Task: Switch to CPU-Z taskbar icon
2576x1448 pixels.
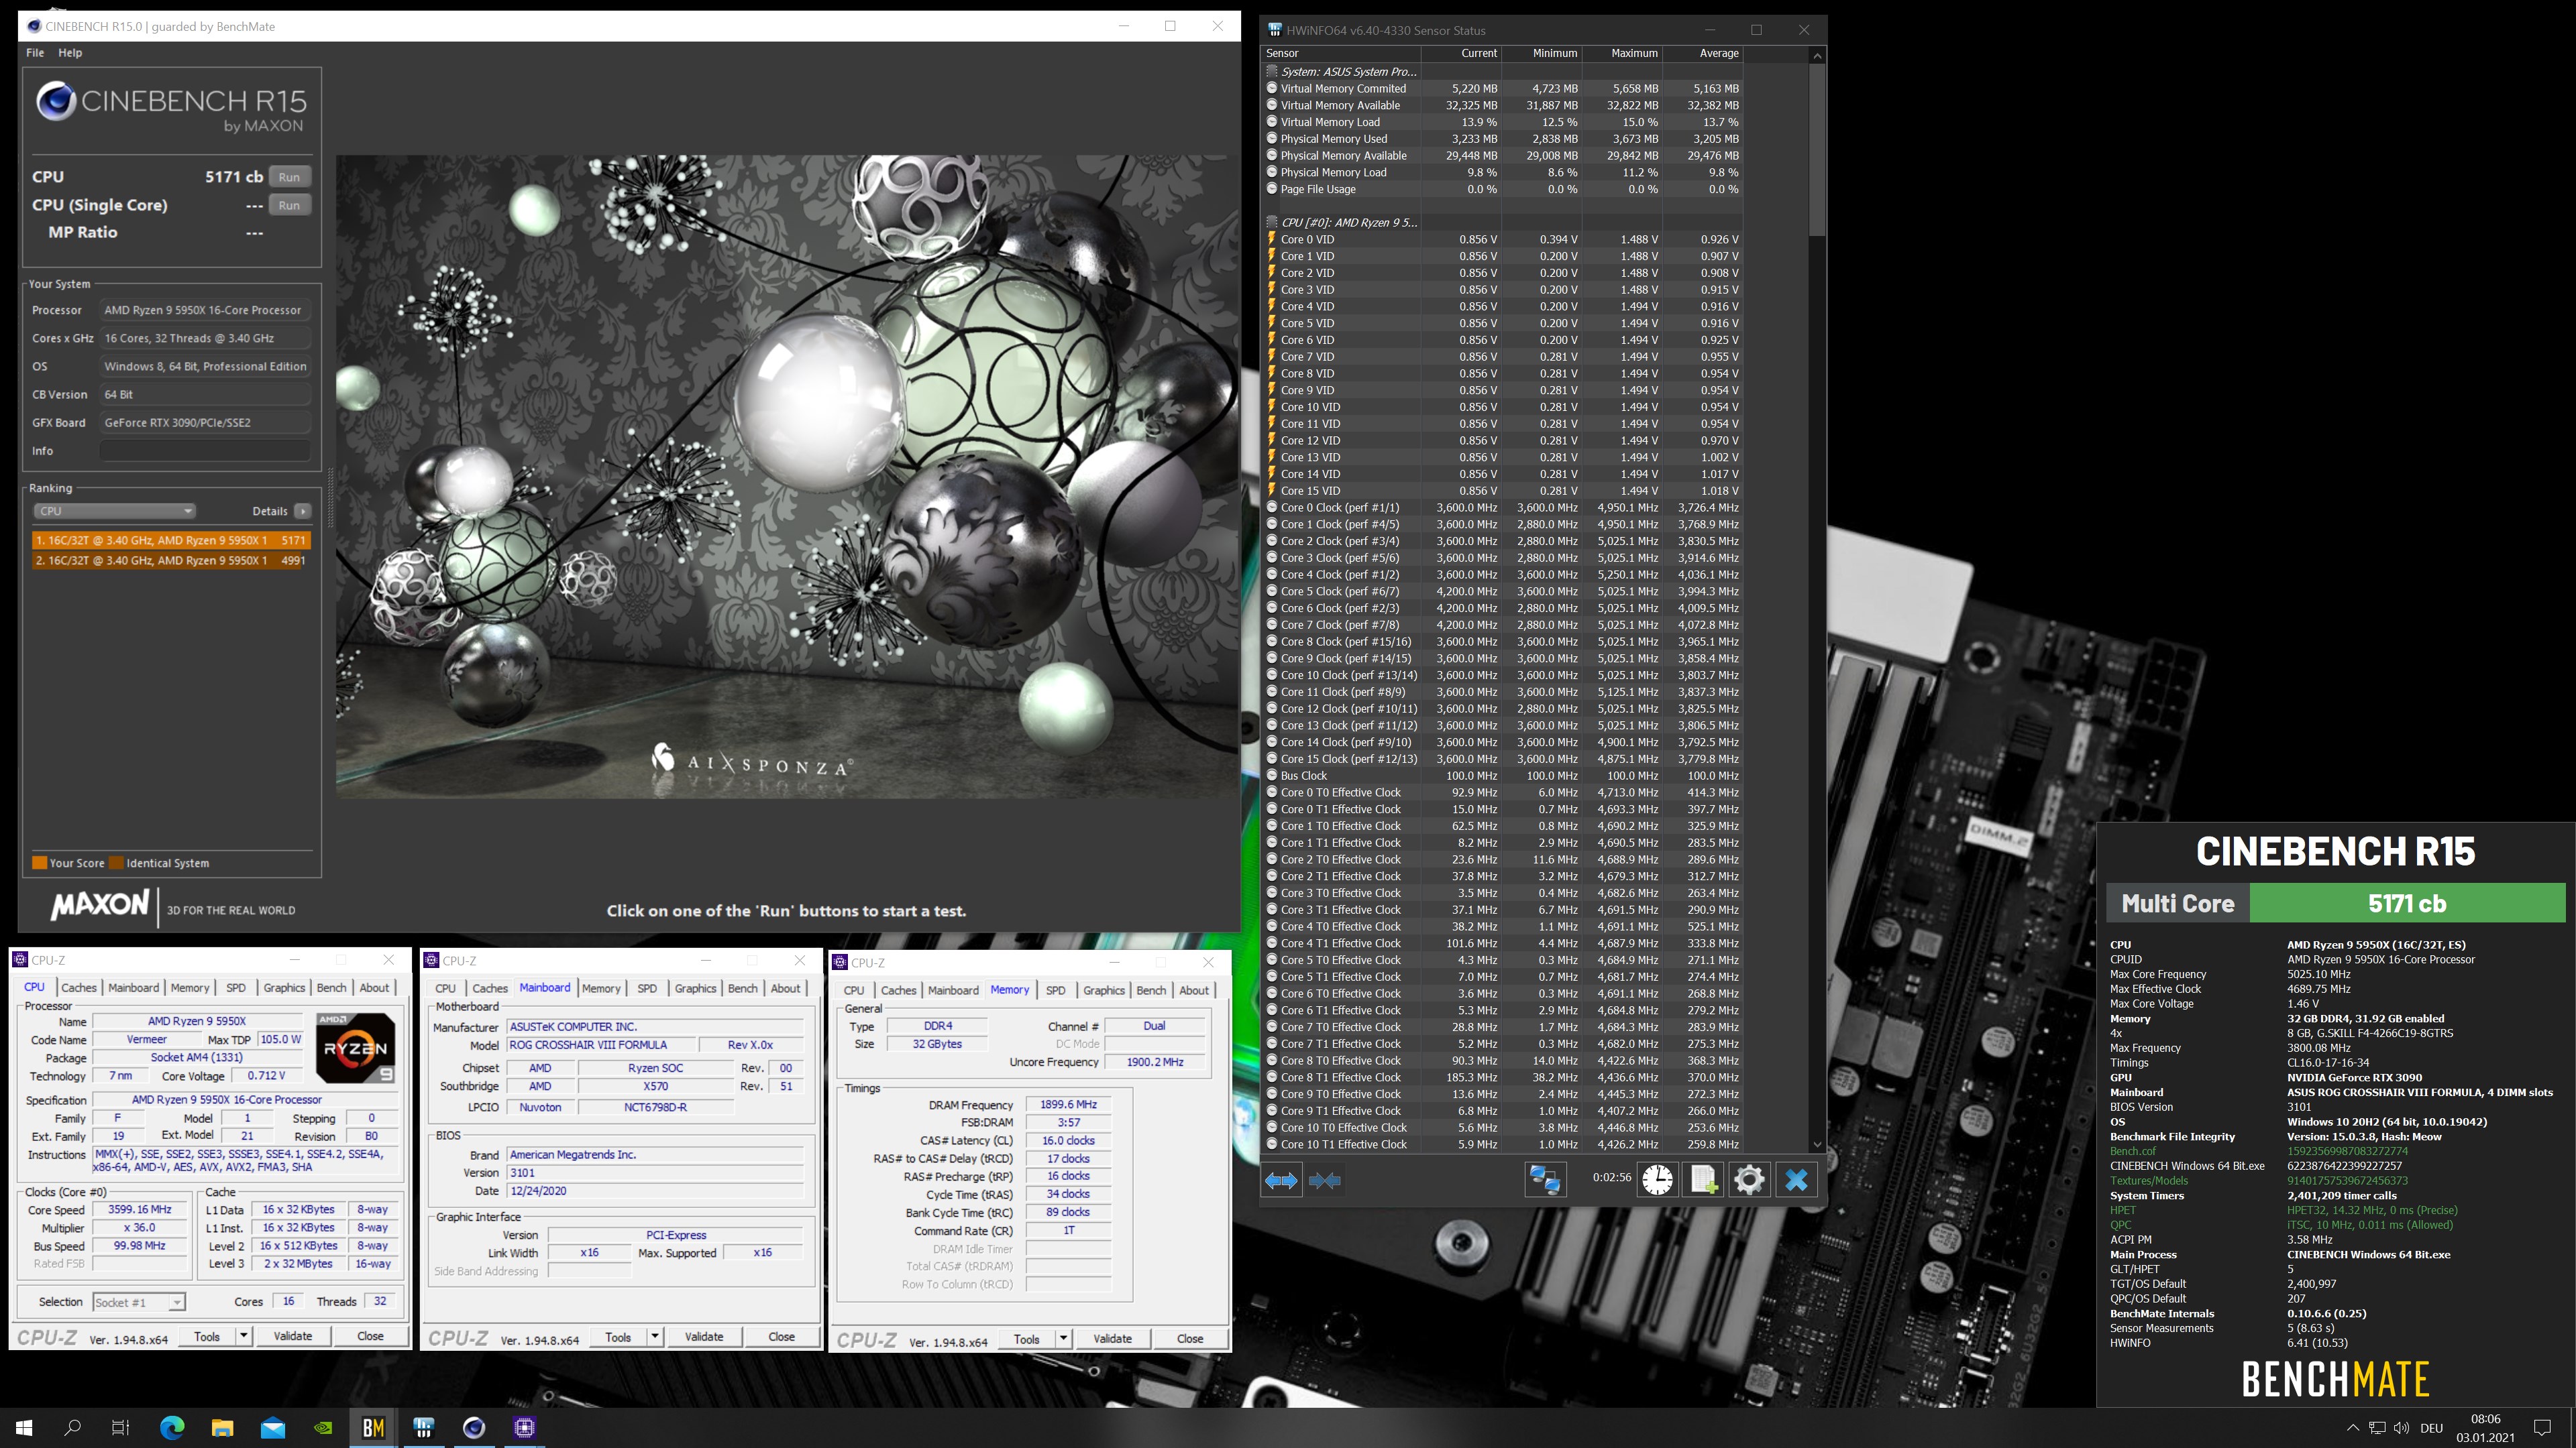Action: click(x=525, y=1427)
